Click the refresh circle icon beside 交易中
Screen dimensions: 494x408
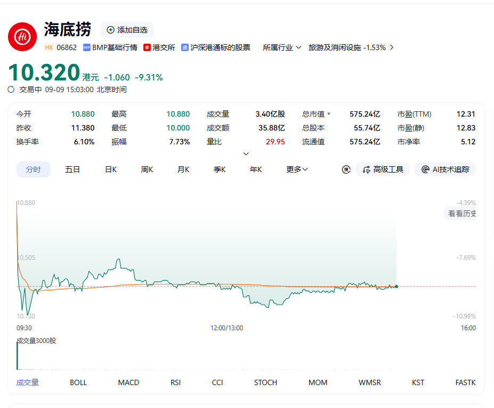11,89
